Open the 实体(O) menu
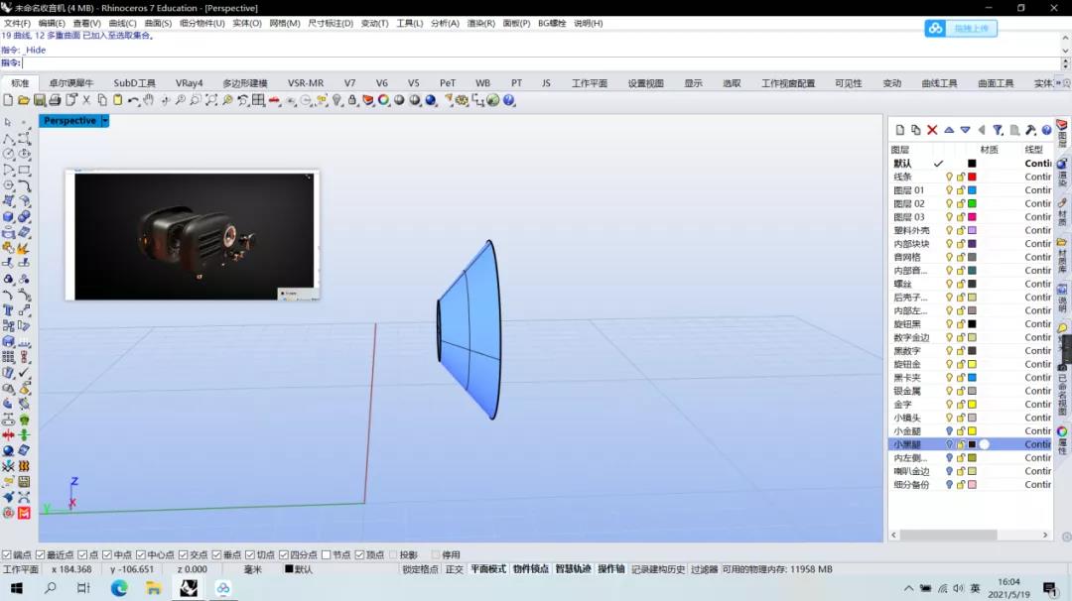The height and width of the screenshot is (601, 1072). click(x=247, y=23)
